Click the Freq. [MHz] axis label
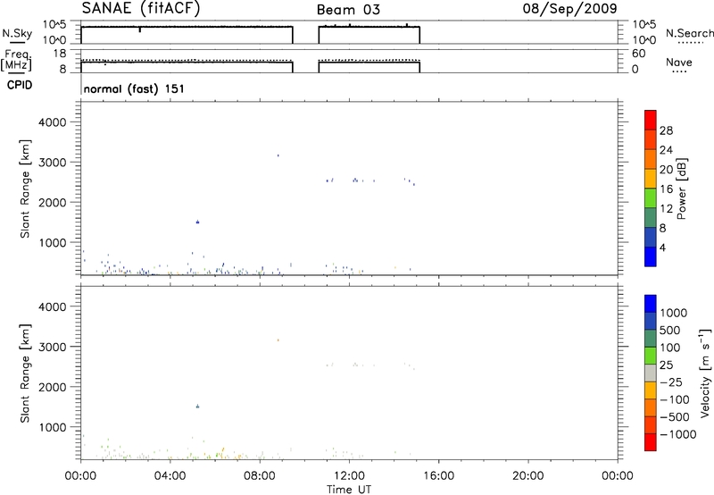 pyautogui.click(x=16, y=61)
